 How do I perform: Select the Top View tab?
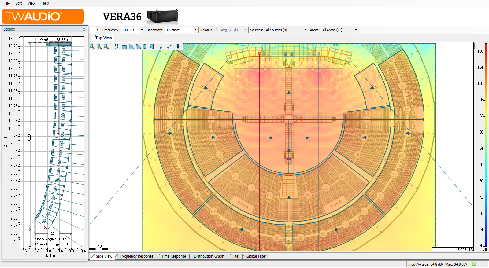(x=103, y=38)
